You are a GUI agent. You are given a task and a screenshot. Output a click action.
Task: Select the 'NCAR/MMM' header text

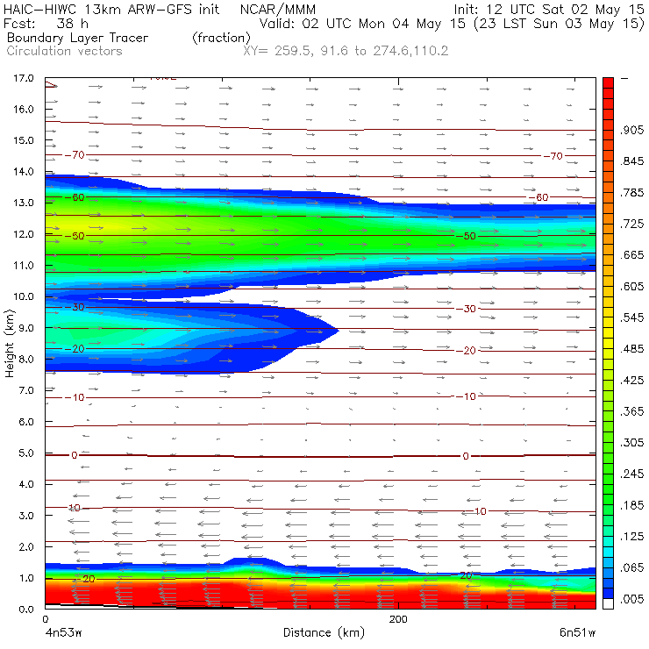(278, 9)
